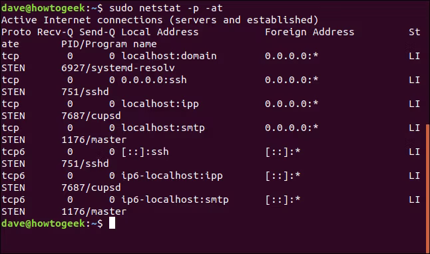Click the PID/Program name header text

(x=109, y=44)
